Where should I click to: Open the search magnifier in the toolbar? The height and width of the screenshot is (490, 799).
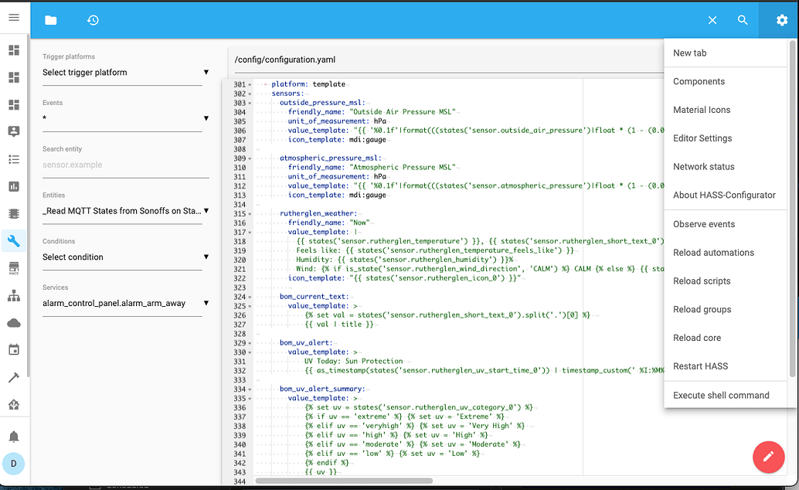point(743,20)
